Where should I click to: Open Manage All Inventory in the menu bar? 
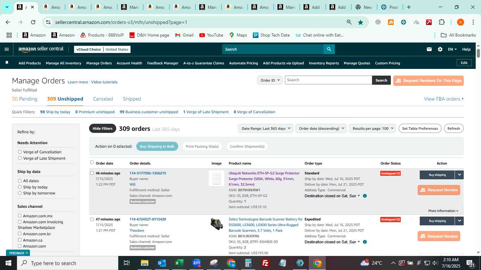[x=63, y=63]
